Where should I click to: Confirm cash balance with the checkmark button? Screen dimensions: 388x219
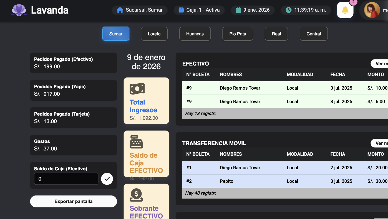click(107, 179)
